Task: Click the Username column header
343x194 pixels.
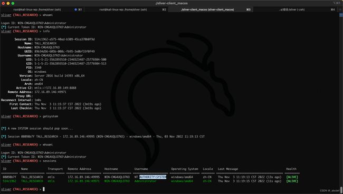Action: [141, 169]
